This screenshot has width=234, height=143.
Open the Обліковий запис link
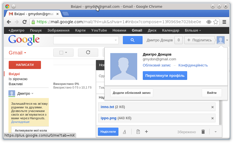coord(157,65)
